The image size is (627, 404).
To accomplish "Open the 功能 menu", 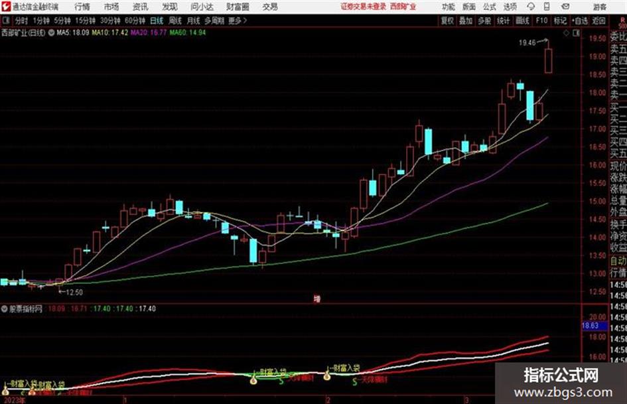I will pyautogui.click(x=449, y=7).
